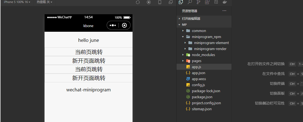Click the app.js file icon
This screenshot has height=122, width=303.
click(188, 67)
